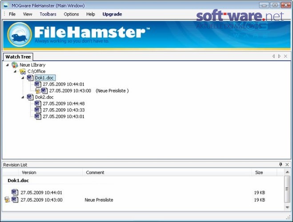
Task: Select 27.05.2009 10:44:01 in Revision List
Action: tap(41, 192)
